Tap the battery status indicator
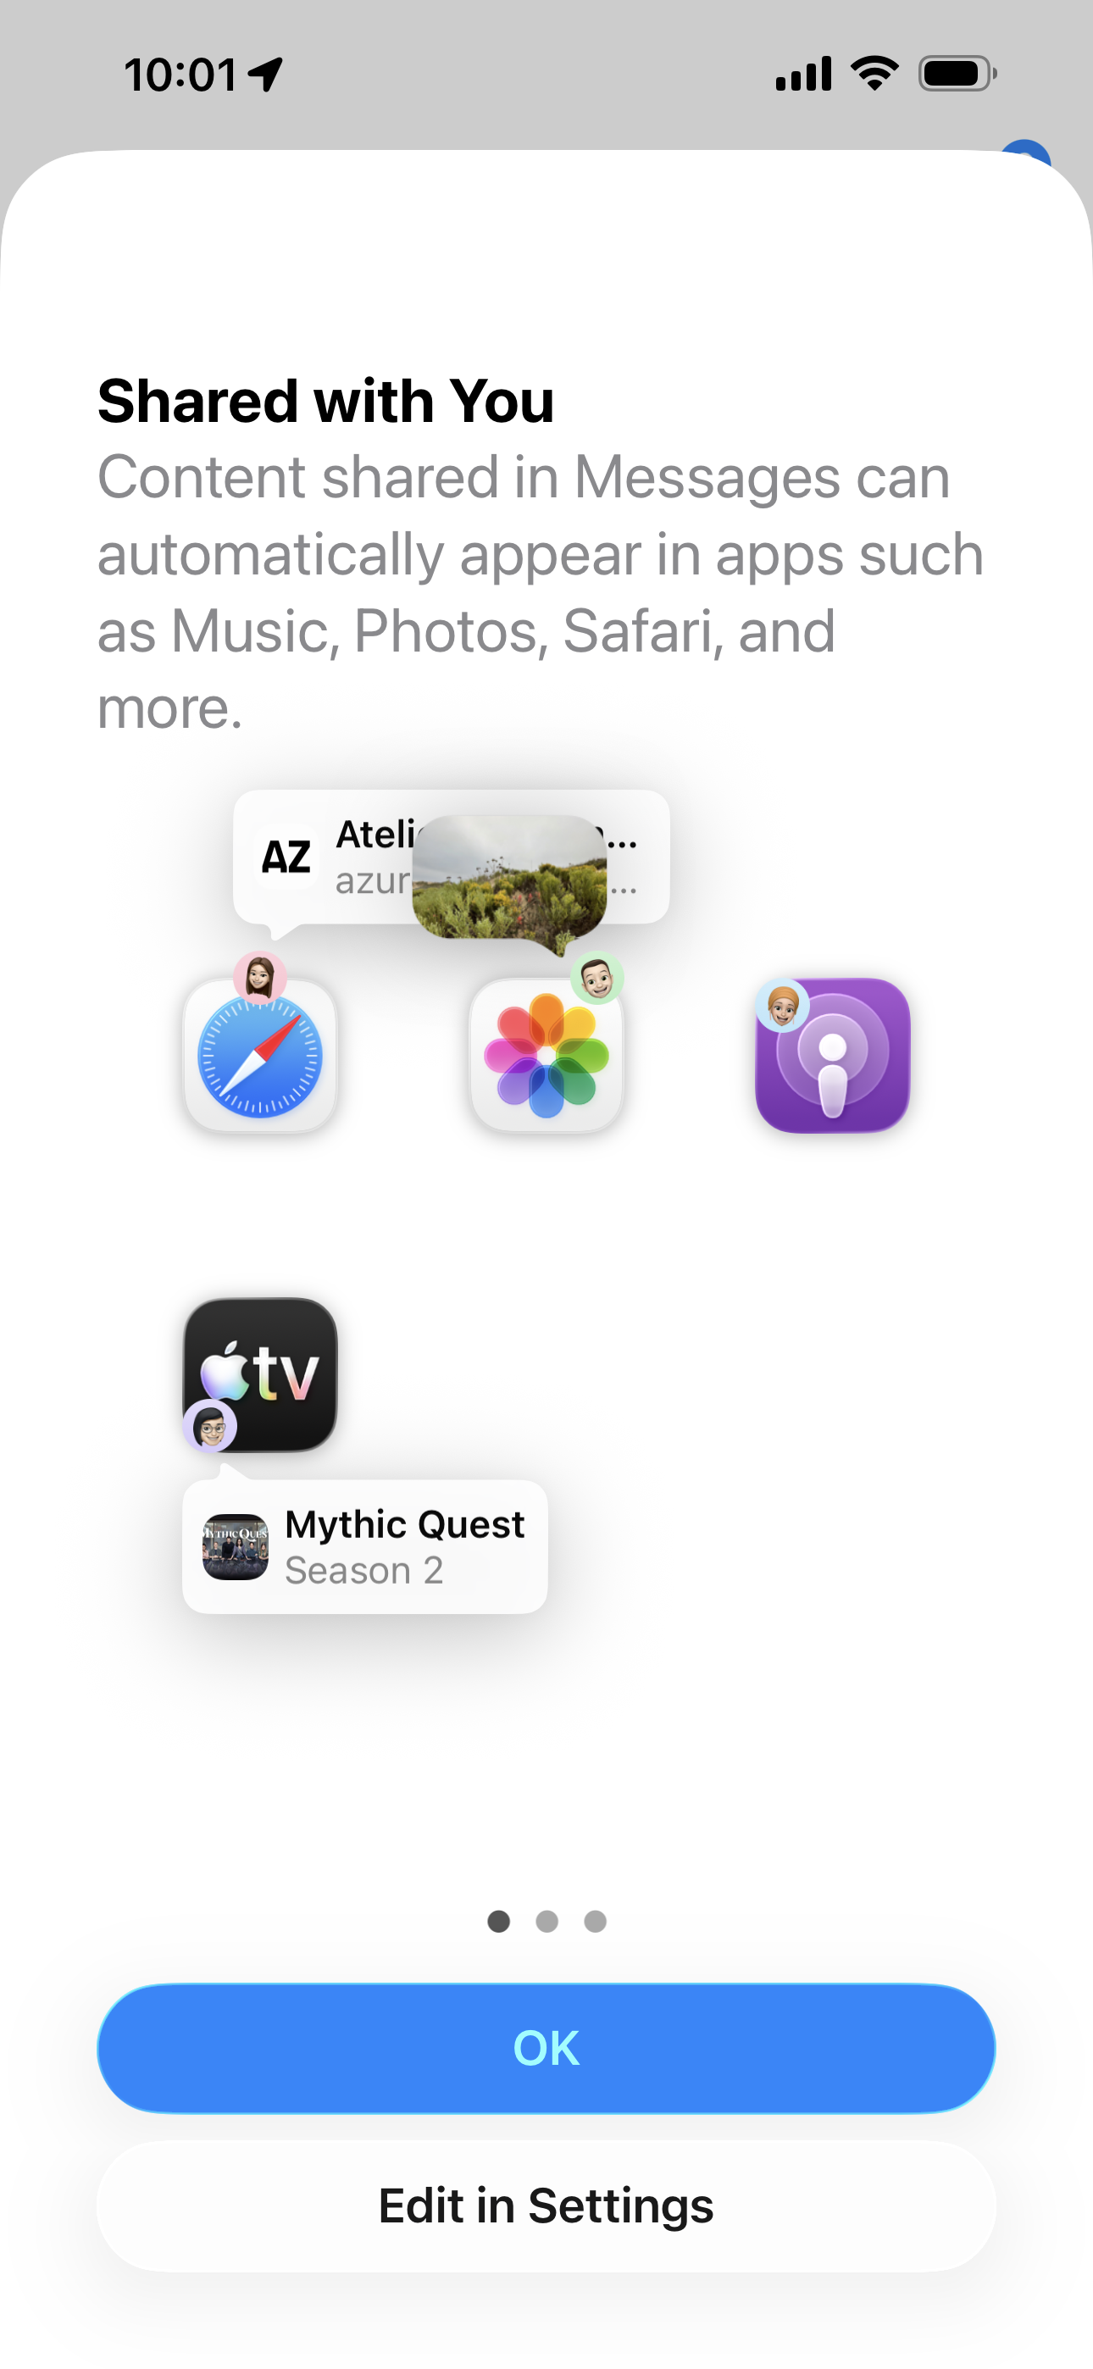Screen dimensions: 1093x2369 pyautogui.click(x=957, y=74)
